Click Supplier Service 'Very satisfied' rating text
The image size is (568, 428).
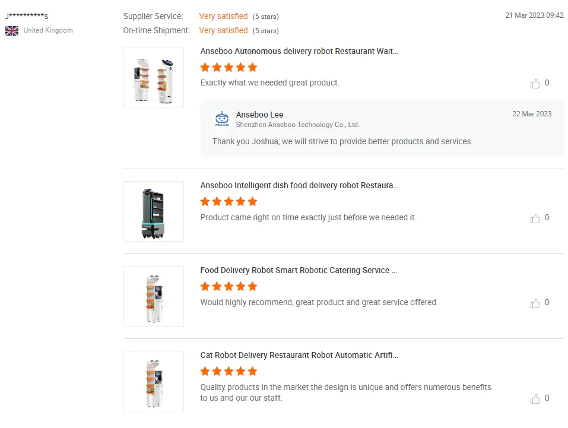[223, 16]
